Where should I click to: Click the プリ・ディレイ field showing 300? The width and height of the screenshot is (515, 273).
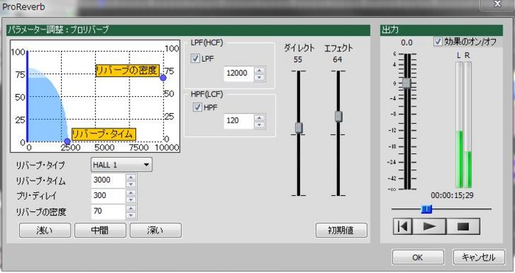[x=109, y=196]
